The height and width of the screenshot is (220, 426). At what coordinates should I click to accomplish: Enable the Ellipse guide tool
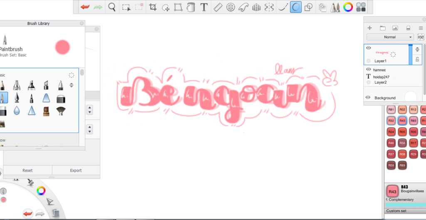click(230, 7)
